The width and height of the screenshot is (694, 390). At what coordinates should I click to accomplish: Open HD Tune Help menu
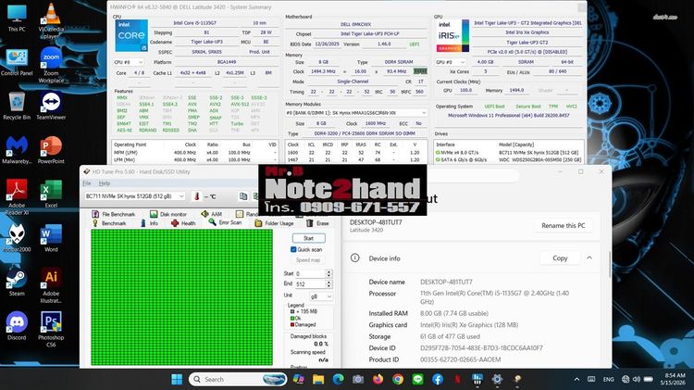[x=105, y=183]
